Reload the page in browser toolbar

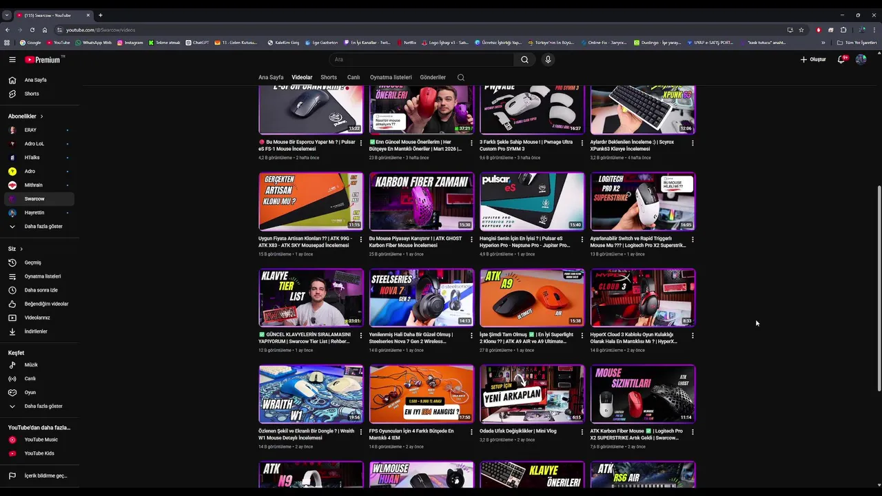click(x=32, y=30)
